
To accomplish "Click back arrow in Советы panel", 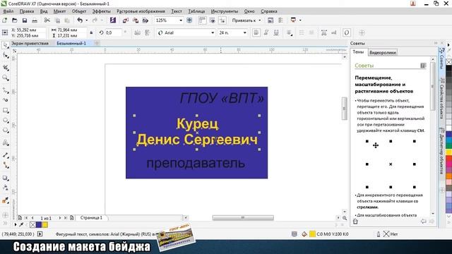I will [x=424, y=222].
